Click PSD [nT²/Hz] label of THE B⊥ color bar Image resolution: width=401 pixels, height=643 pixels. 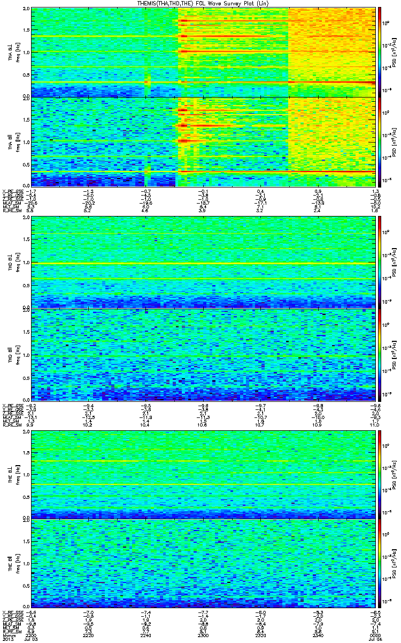[x=394, y=474]
